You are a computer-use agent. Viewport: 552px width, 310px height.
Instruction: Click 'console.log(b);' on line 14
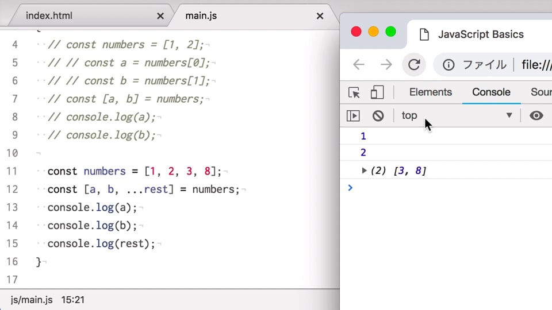(x=92, y=225)
